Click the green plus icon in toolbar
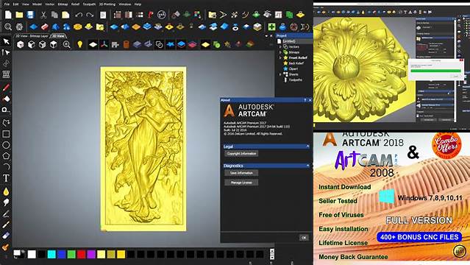This screenshot has width=470, height=265. [271, 26]
